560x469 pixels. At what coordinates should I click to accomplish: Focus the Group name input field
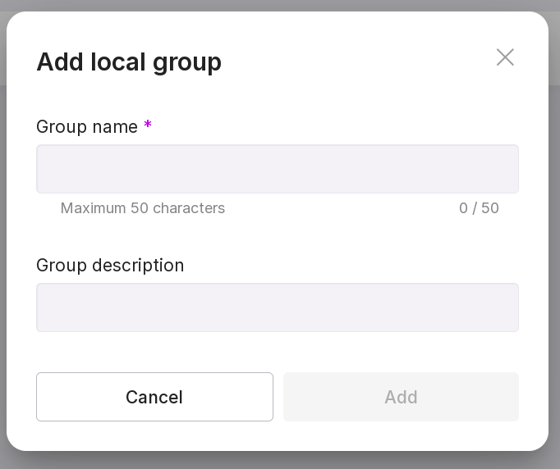[277, 169]
